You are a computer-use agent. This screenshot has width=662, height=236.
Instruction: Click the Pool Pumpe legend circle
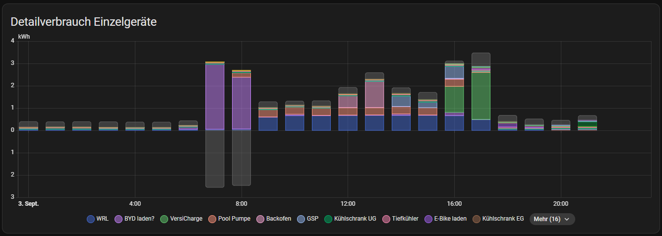tap(212, 219)
